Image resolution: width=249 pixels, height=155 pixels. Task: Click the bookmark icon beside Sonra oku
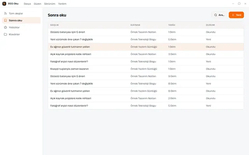tap(5, 21)
